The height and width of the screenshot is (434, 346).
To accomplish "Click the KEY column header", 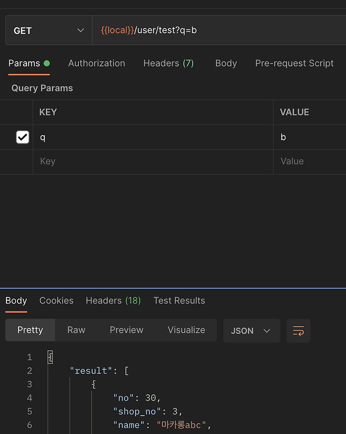I will click(48, 112).
